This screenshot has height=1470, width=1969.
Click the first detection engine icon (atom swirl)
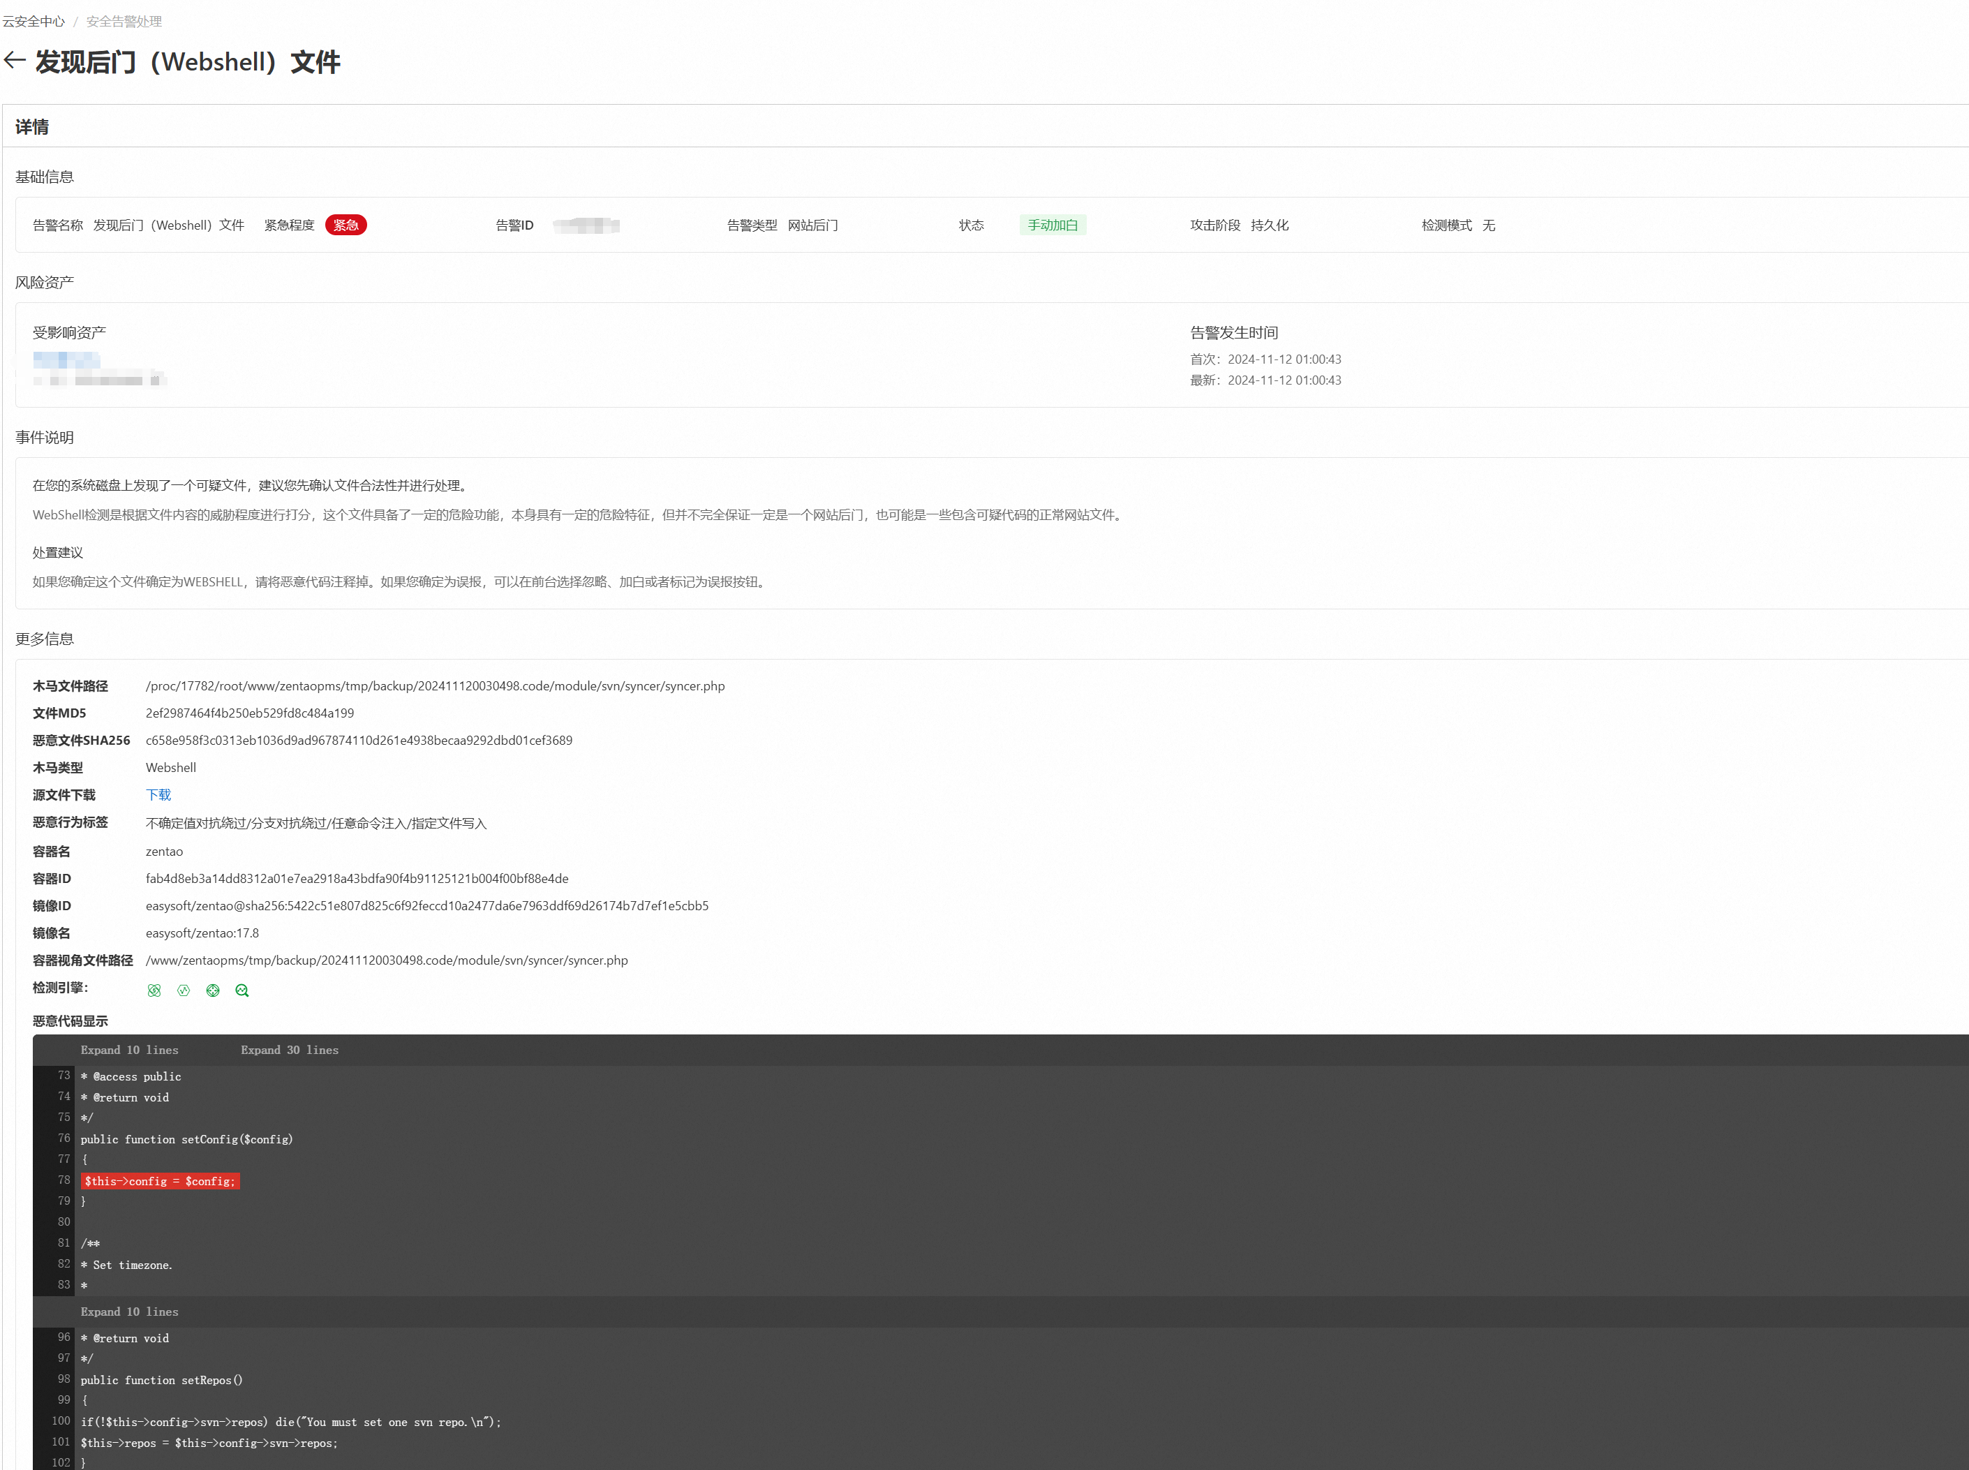point(154,990)
